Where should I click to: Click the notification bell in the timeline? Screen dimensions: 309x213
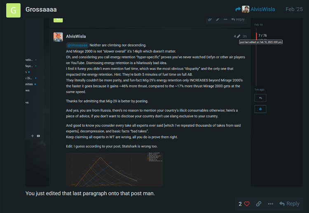pyautogui.click(x=260, y=109)
